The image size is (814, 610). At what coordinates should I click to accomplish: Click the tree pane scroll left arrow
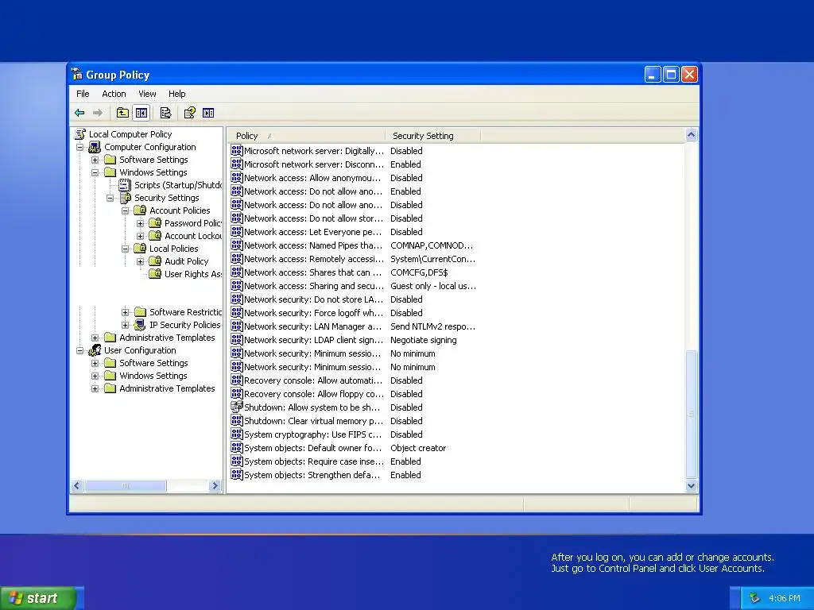tap(77, 486)
